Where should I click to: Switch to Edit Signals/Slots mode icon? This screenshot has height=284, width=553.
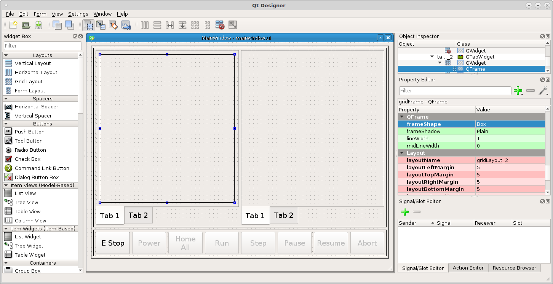click(x=101, y=25)
